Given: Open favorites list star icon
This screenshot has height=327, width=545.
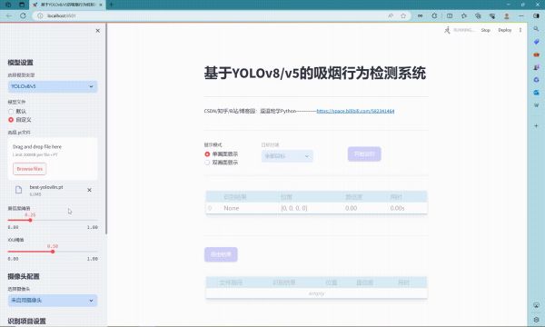Looking at the screenshot, I should (x=464, y=15).
